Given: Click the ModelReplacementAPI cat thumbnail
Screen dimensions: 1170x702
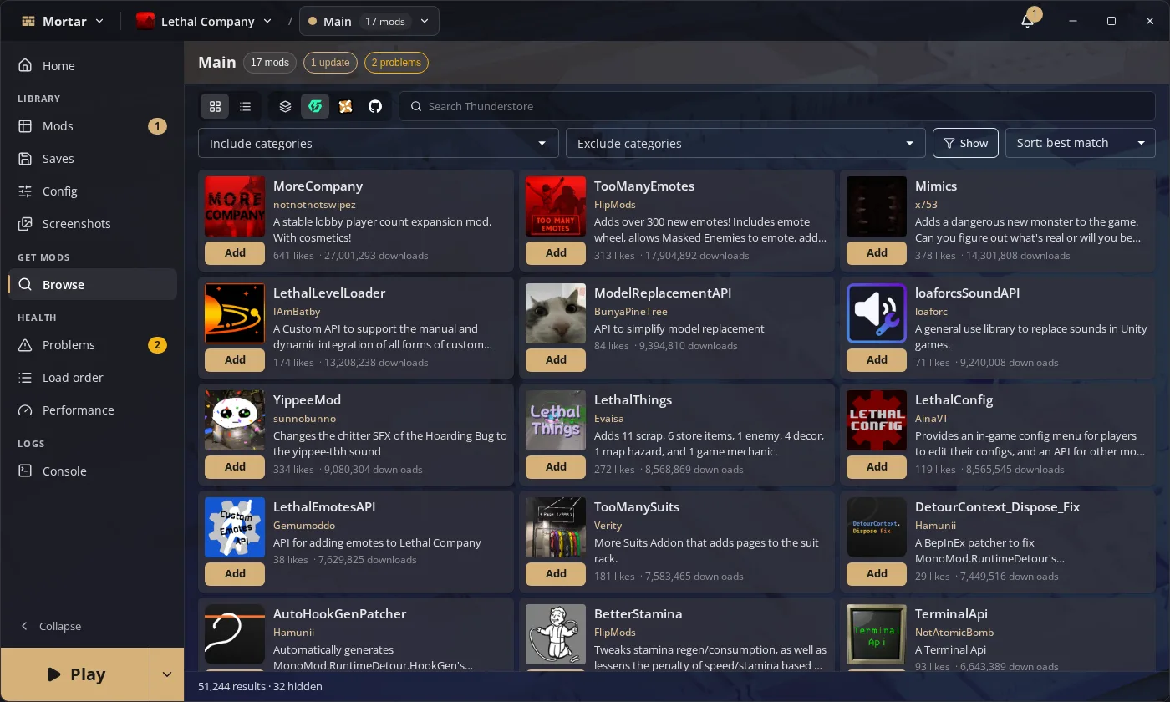Looking at the screenshot, I should [556, 313].
